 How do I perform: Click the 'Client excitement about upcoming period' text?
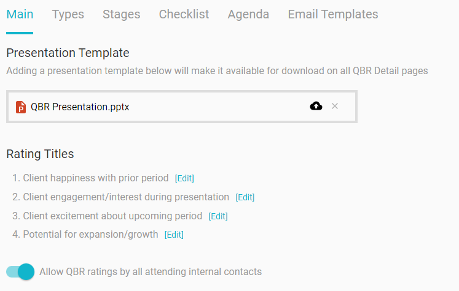click(112, 216)
